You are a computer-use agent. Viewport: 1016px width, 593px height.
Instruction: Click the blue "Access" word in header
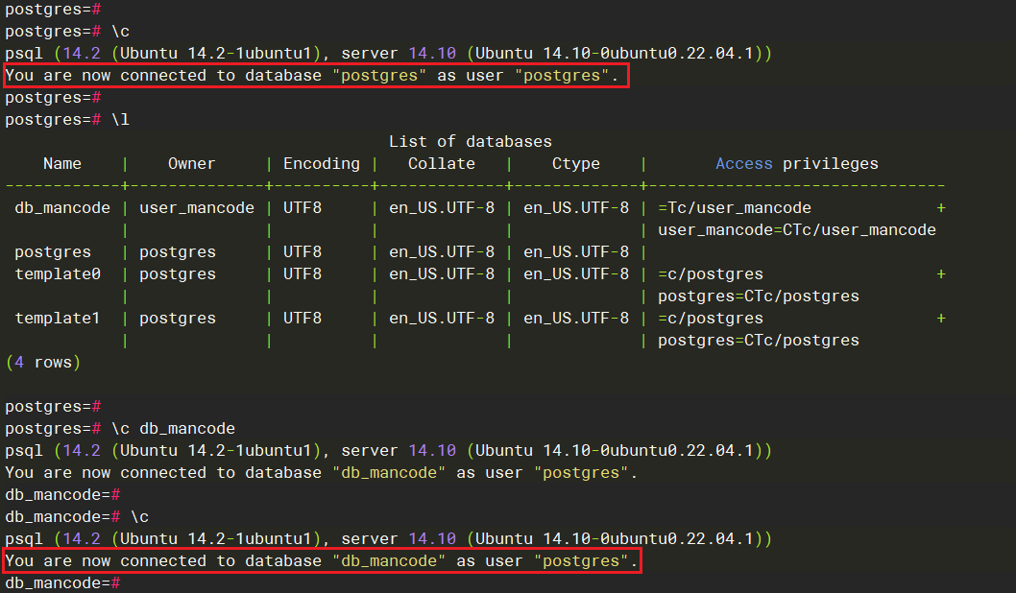[743, 164]
